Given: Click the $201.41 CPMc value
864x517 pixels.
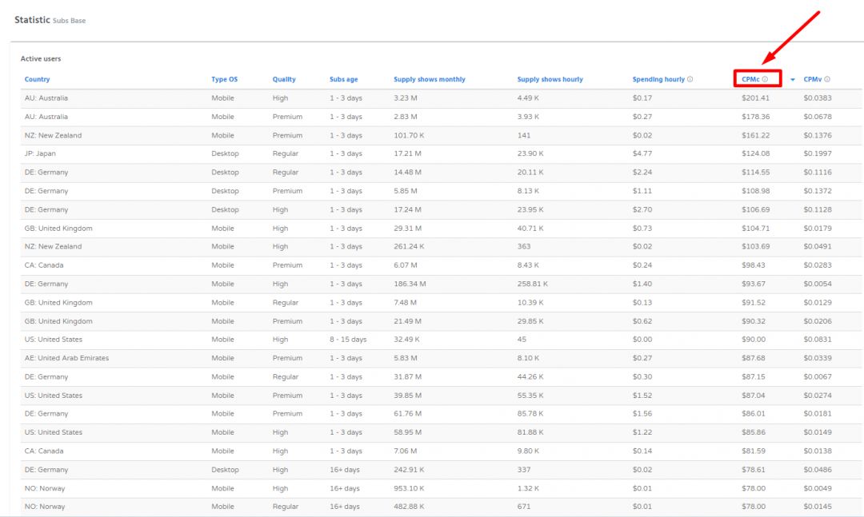Looking at the screenshot, I should pos(755,98).
